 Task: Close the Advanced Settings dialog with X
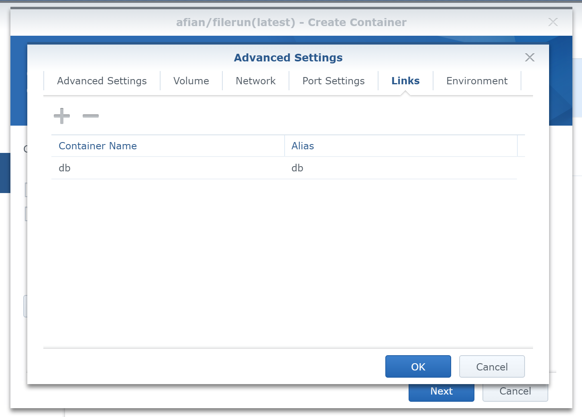point(529,57)
